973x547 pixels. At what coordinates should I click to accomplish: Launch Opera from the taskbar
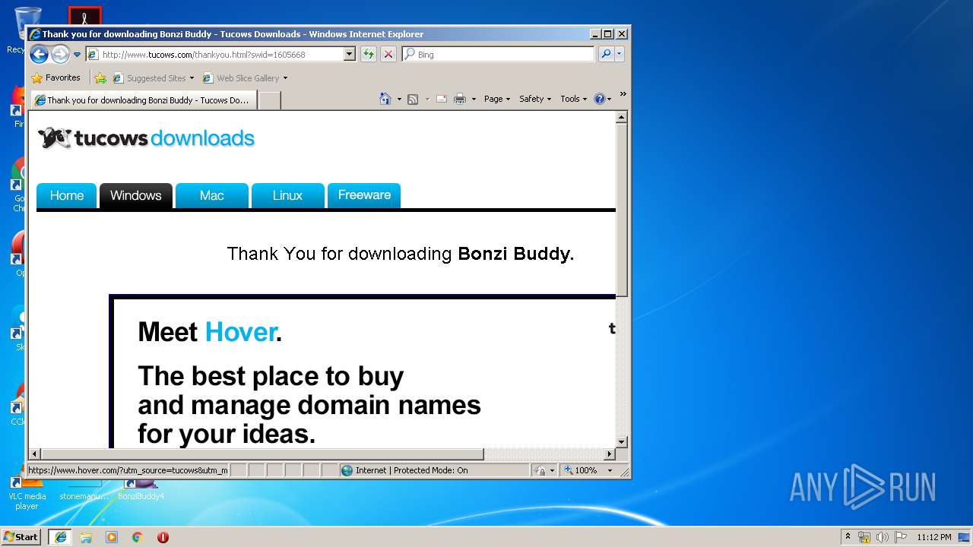pyautogui.click(x=163, y=537)
